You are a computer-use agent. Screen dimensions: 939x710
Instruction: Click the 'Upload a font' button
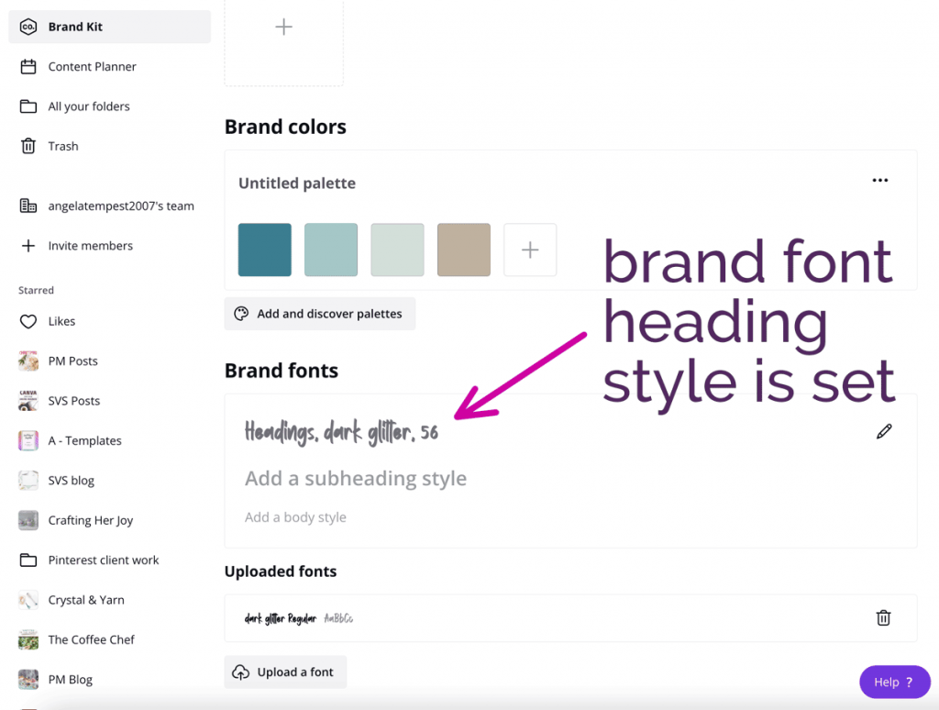click(285, 671)
